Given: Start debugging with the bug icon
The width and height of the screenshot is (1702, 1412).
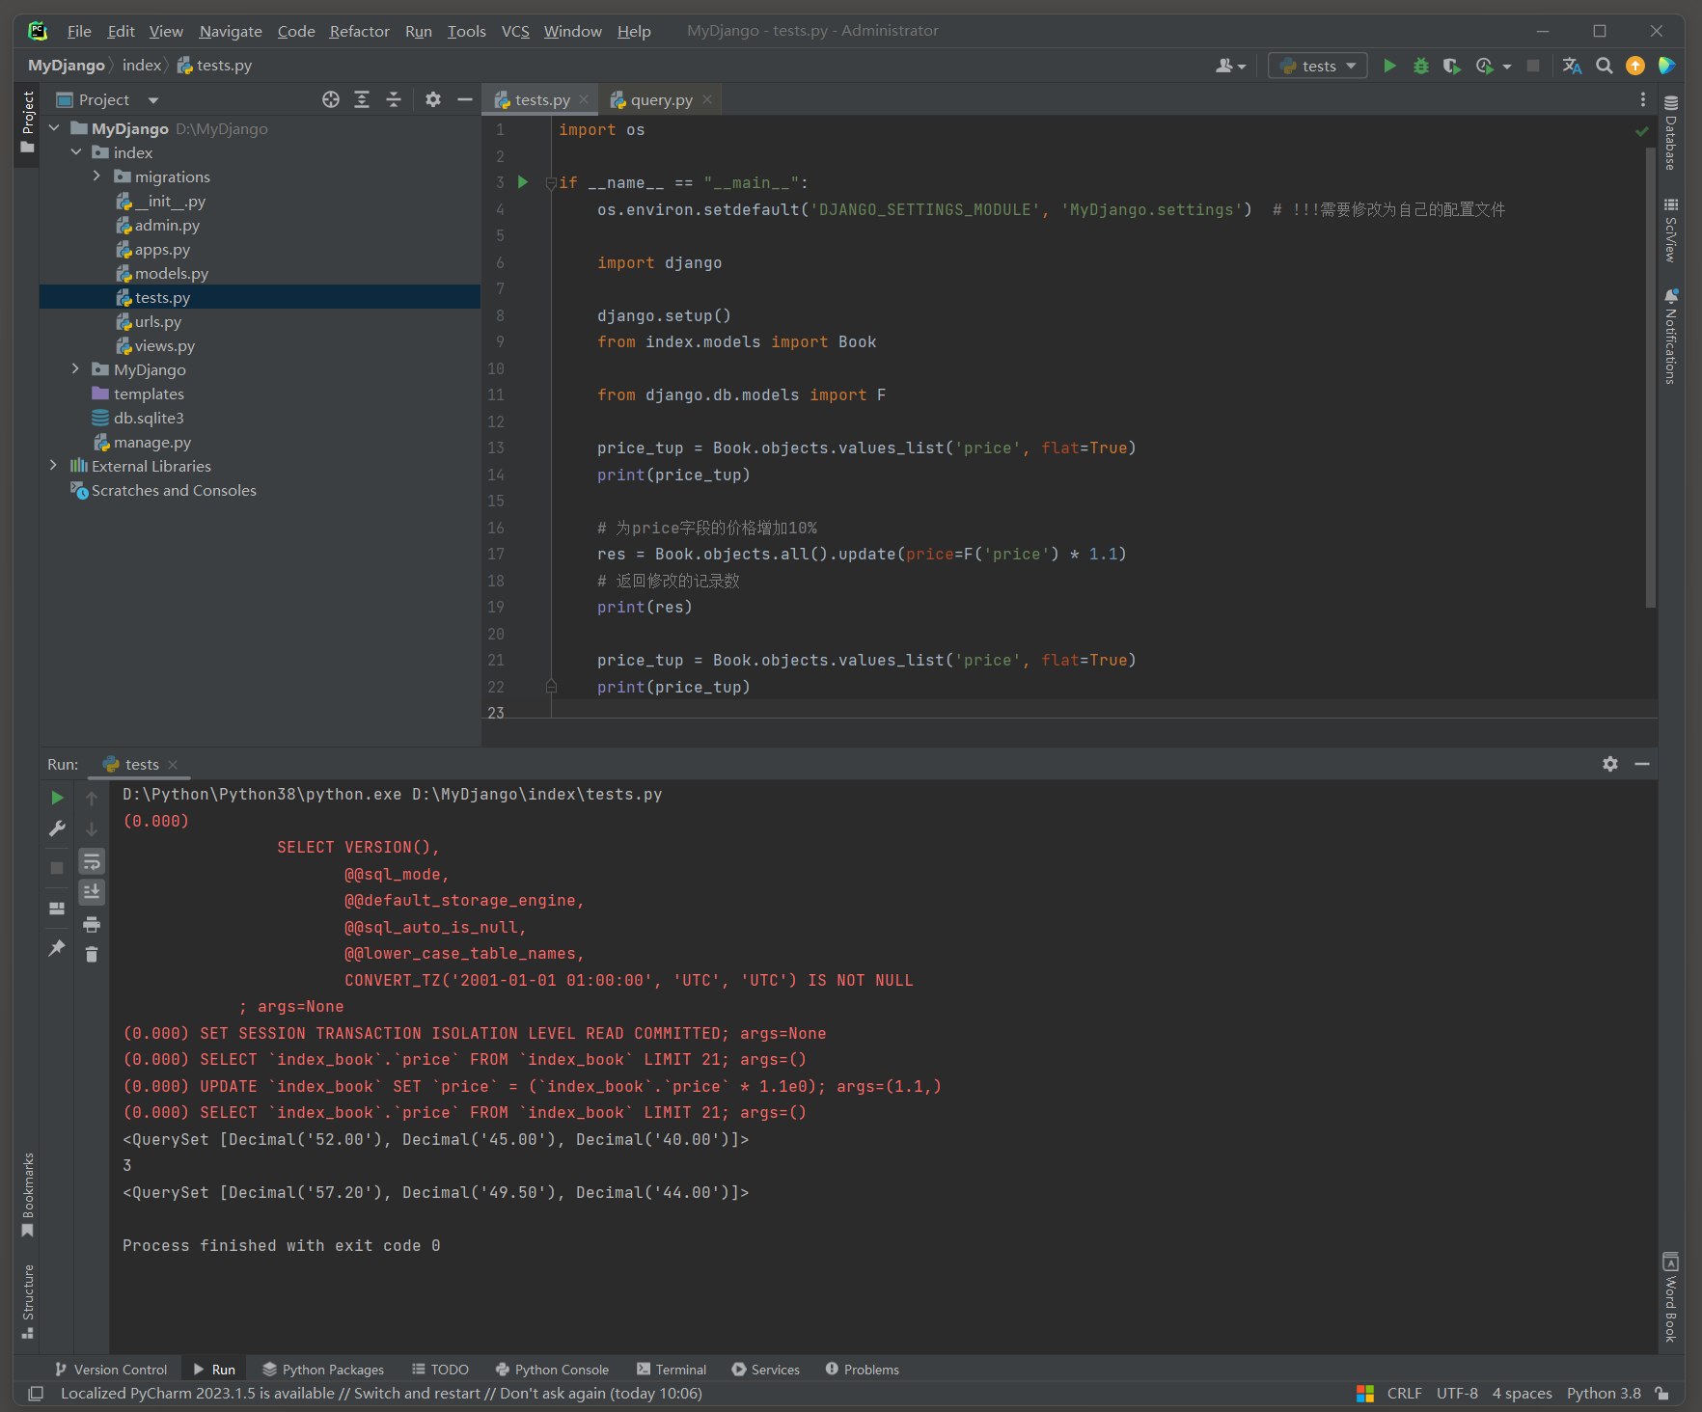Looking at the screenshot, I should tap(1420, 66).
